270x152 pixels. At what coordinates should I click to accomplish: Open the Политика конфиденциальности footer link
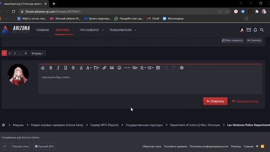tap(209, 147)
